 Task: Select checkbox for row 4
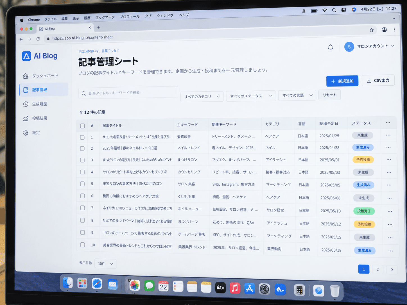click(82, 172)
